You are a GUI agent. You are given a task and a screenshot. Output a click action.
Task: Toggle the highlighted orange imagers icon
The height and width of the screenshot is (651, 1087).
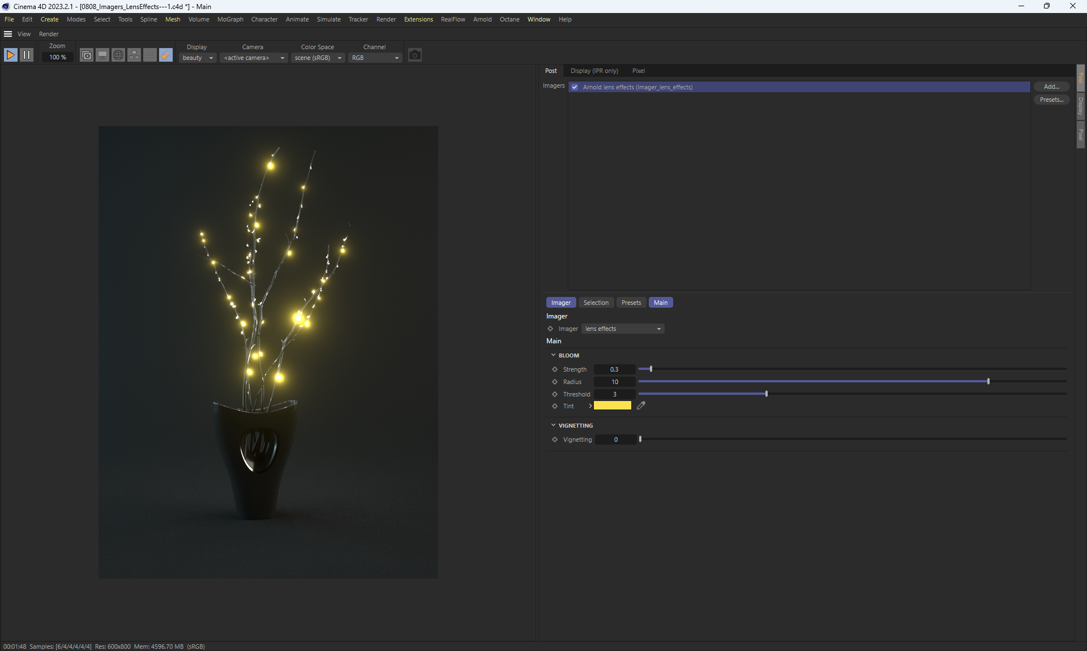coord(166,55)
